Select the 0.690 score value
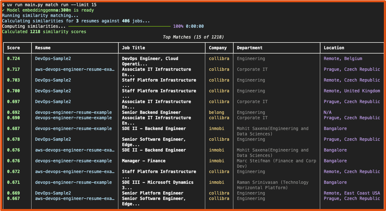This screenshot has height=211, width=386. tap(13, 118)
